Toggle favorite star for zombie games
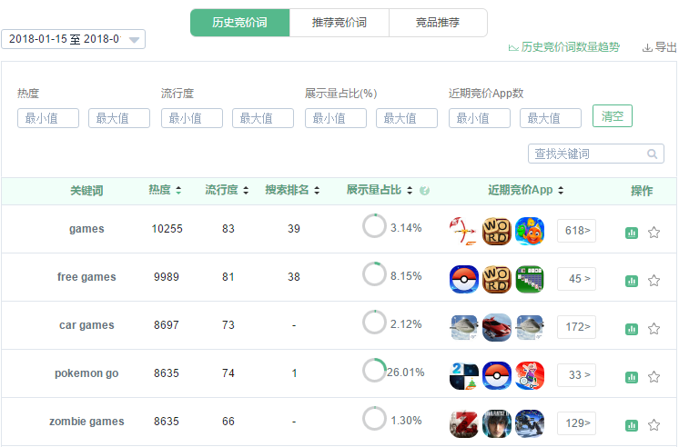The height and width of the screenshot is (447, 679). pyautogui.click(x=654, y=425)
